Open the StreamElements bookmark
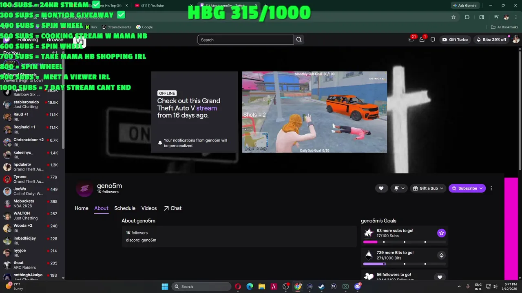Viewport: 522px width, 293px height. tap(116, 27)
